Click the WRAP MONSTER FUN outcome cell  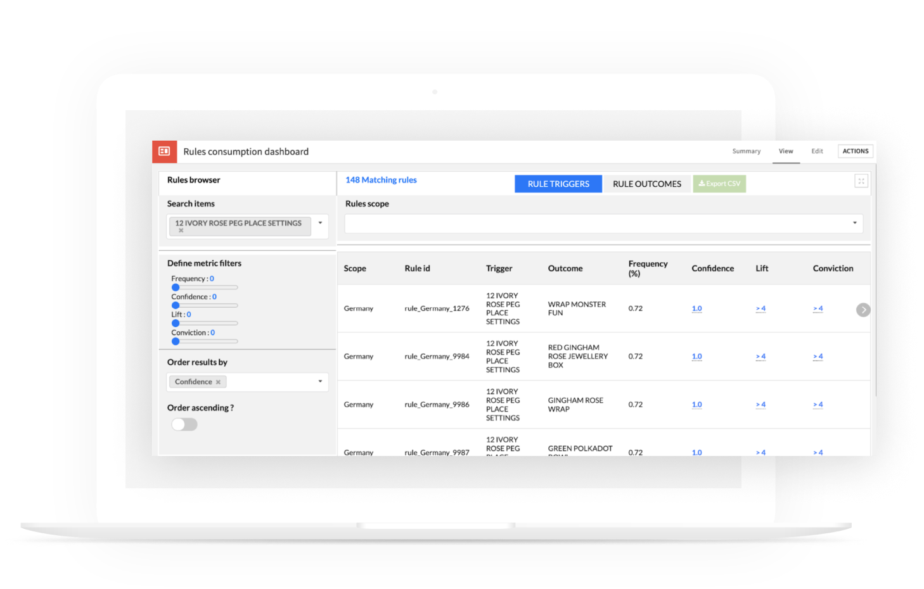click(577, 308)
